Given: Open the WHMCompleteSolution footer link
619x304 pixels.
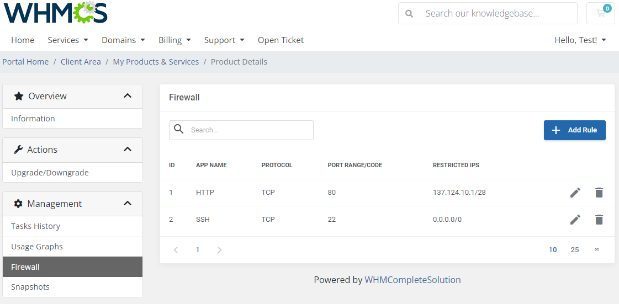Looking at the screenshot, I should 412,280.
